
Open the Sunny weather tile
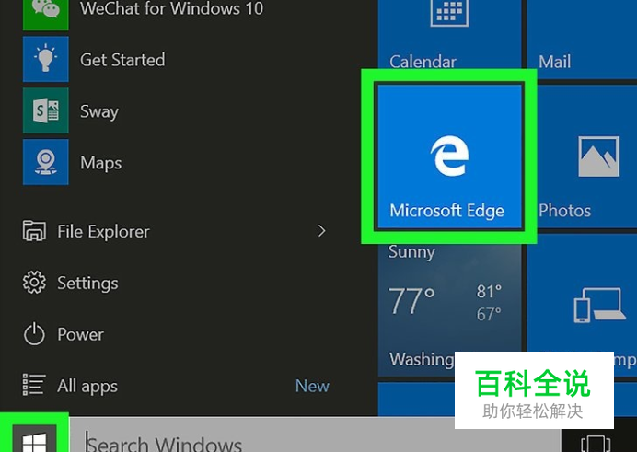[449, 305]
